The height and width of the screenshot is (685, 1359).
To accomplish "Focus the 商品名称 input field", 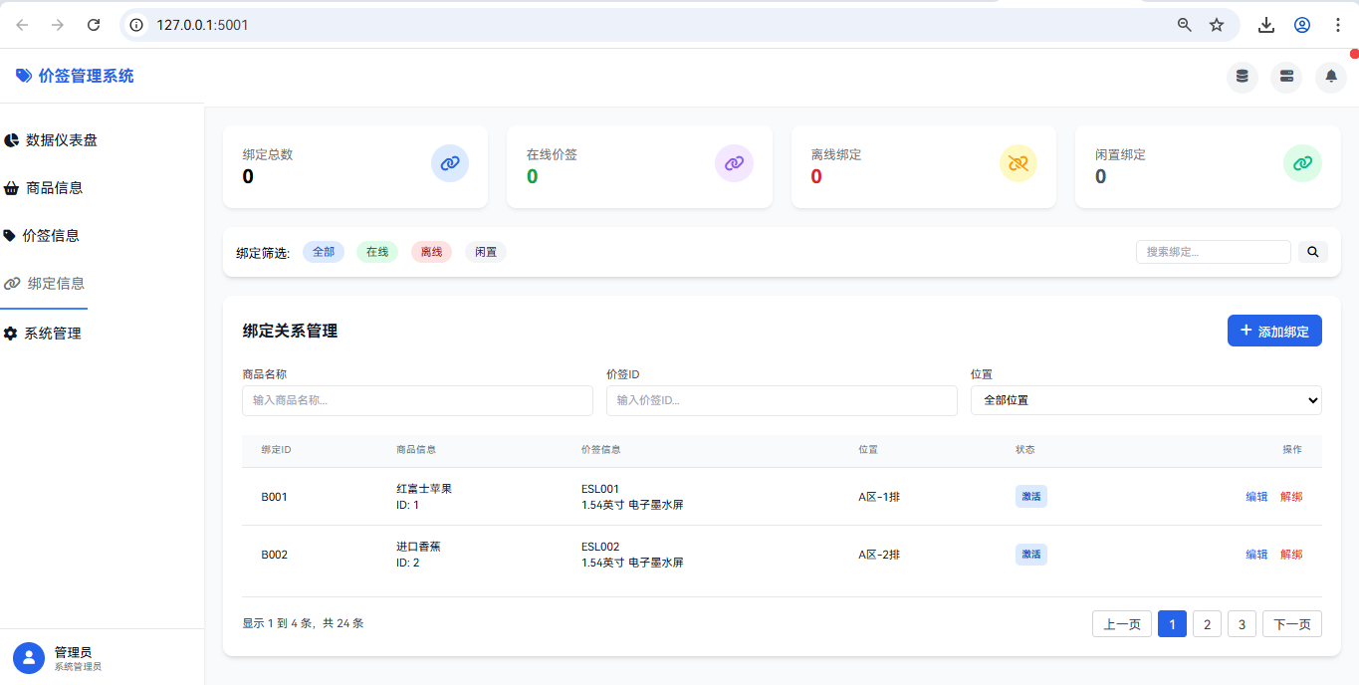I will click(417, 400).
